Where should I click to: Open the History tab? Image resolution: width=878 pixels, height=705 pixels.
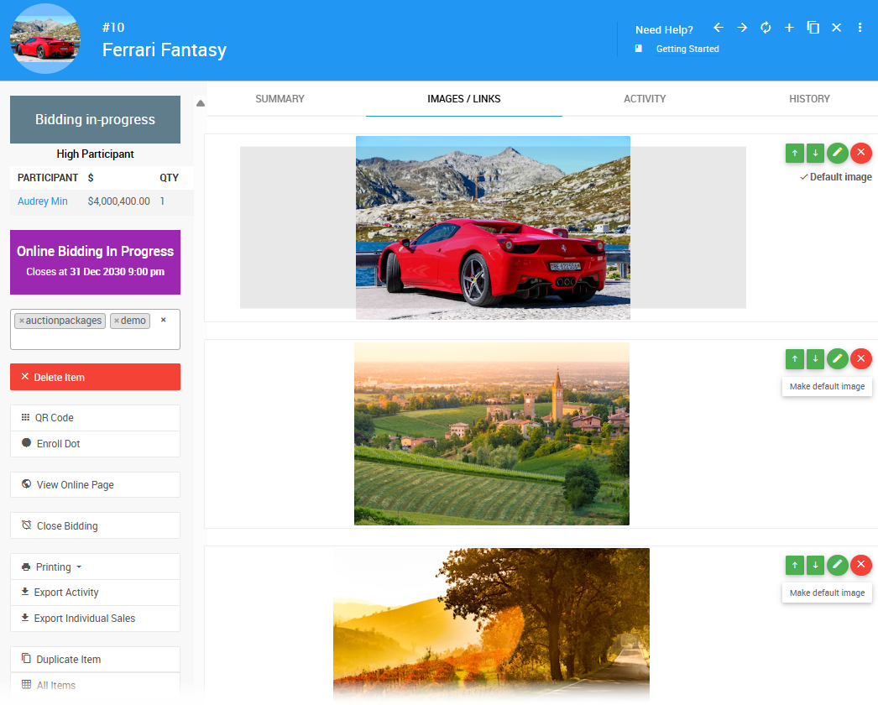tap(809, 98)
